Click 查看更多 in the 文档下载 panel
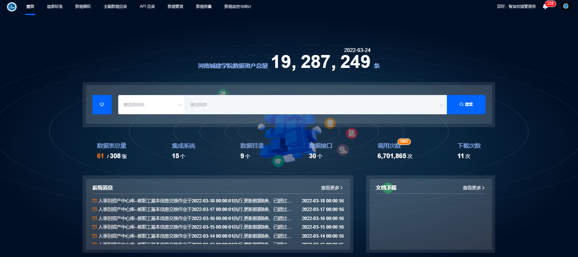This screenshot has width=578, height=257. tap(471, 188)
